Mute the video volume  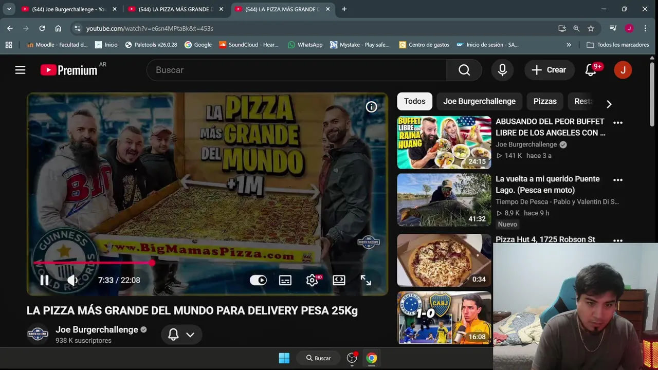click(x=72, y=280)
